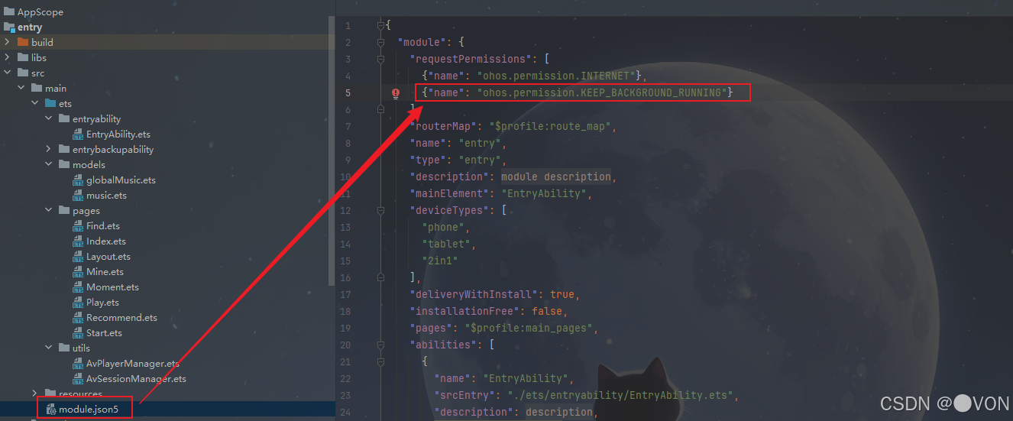Click the KEEP_BACKGROUND_RUNNING permission string

pyautogui.click(x=601, y=92)
